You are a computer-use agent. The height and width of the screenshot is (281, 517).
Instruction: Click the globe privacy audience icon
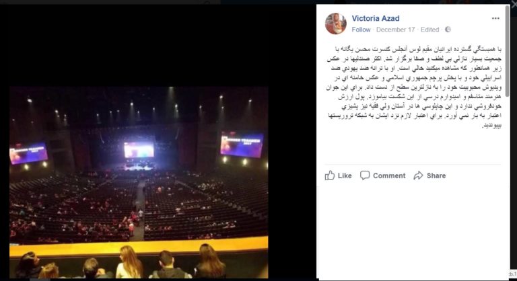click(448, 30)
